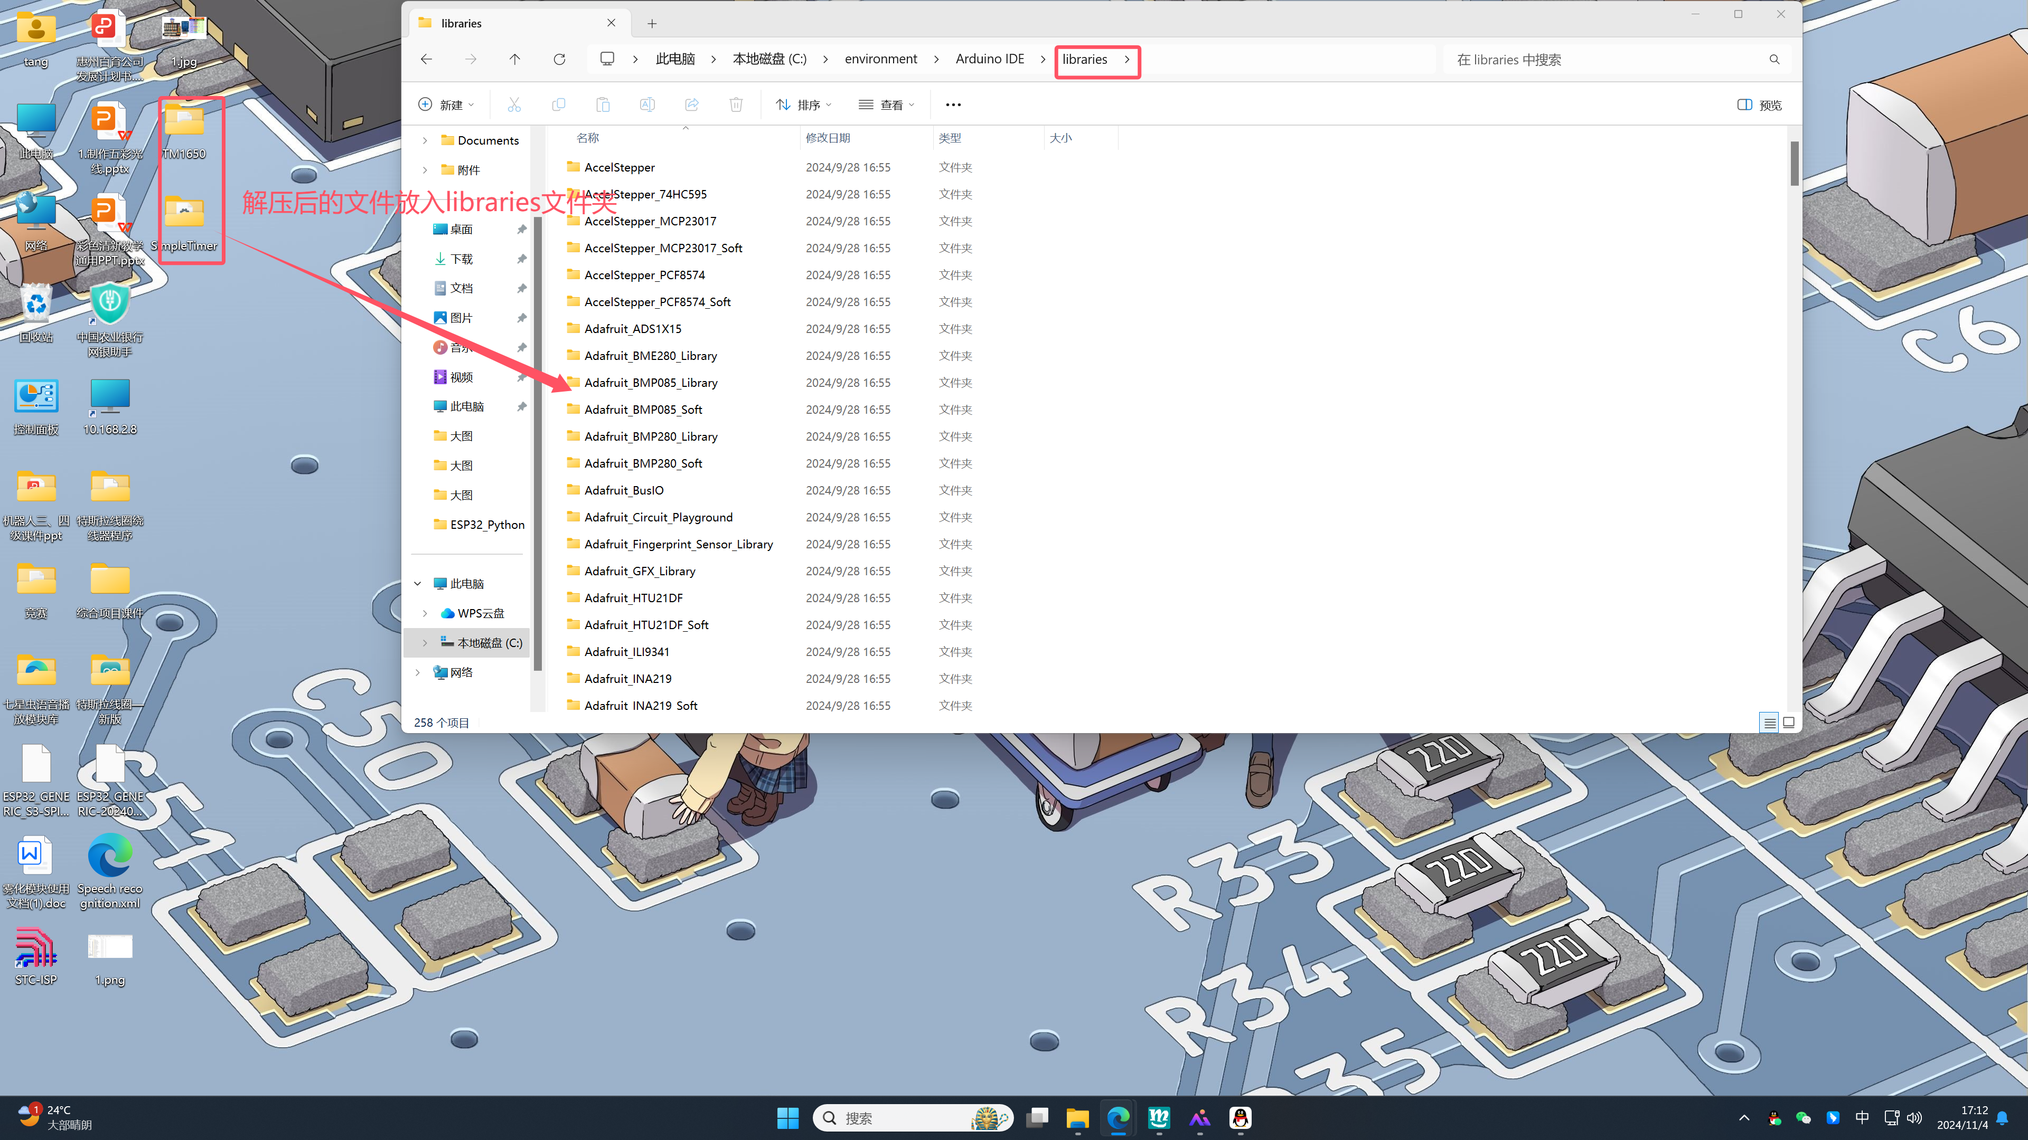Image resolution: width=2028 pixels, height=1140 pixels.
Task: Switch to details view icon at bottom right
Action: point(1769,722)
